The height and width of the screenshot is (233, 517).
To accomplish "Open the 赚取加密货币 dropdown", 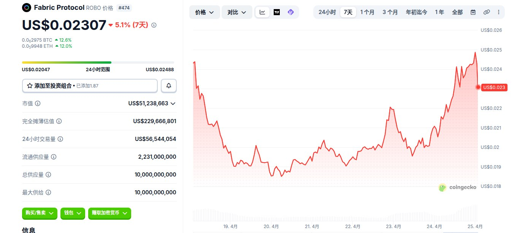I will 109,213.
